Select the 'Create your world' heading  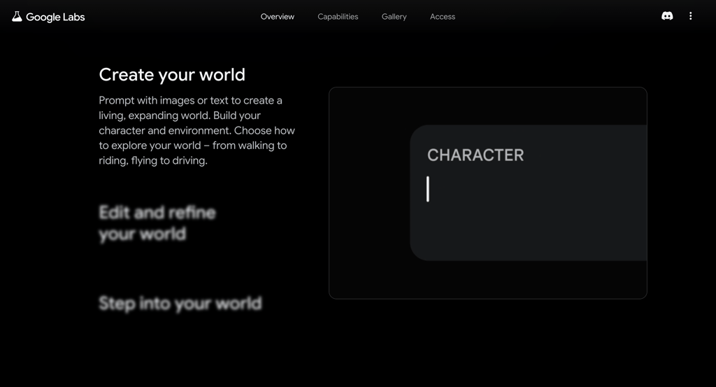(x=172, y=74)
